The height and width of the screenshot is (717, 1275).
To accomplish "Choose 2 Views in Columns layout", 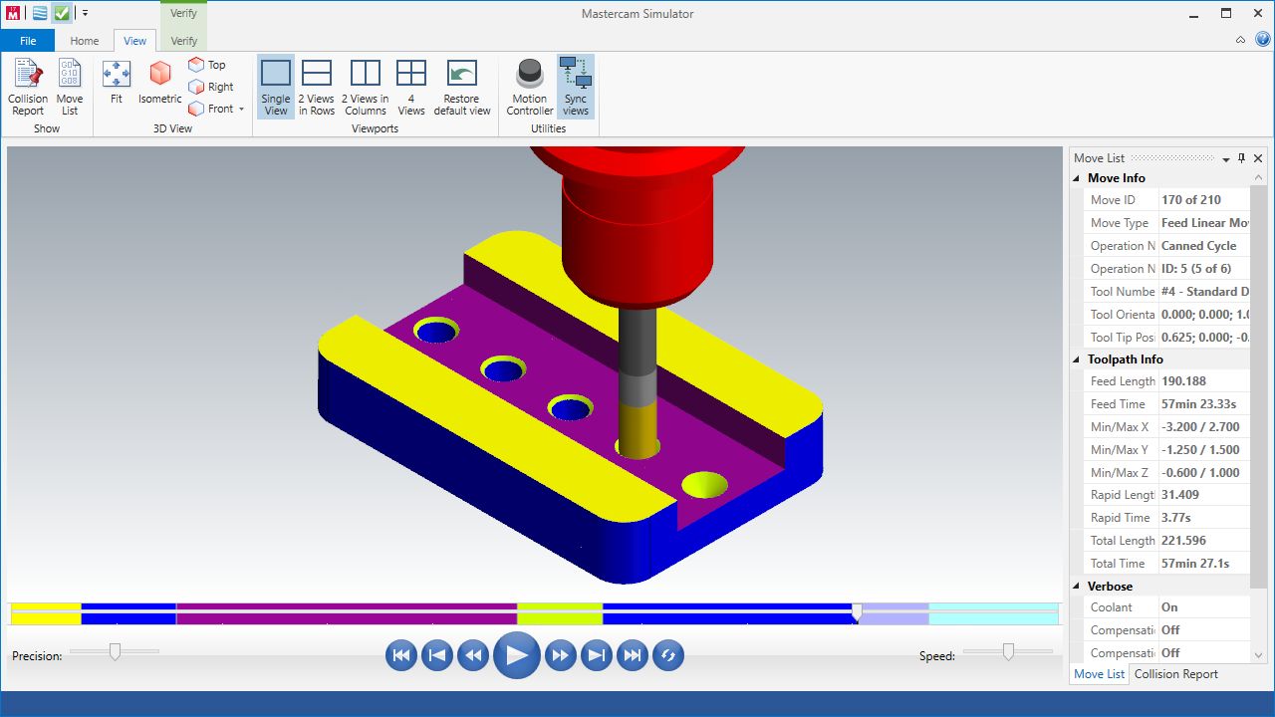I will coord(366,88).
